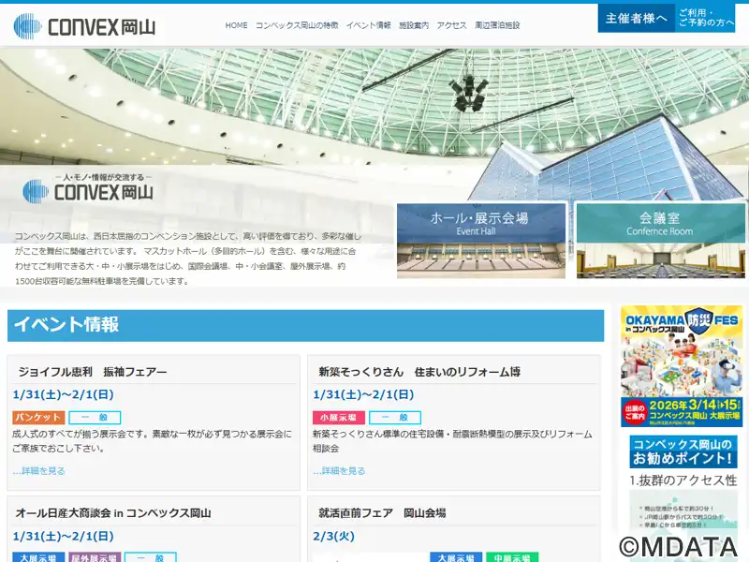This screenshot has width=749, height=562.
Task: Click the コンベックス岡山は、西日本屈指 intro paragraph
Action: click(x=188, y=259)
